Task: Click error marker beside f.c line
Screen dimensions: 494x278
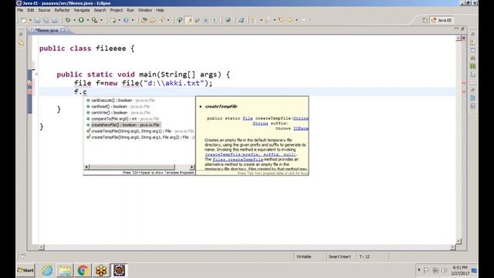Action: (x=29, y=91)
